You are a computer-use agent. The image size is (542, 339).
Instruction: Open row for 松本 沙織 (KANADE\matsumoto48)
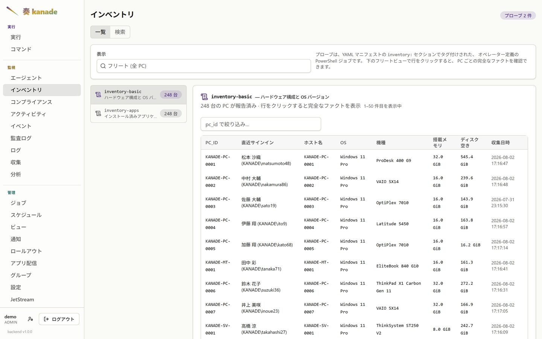pyautogui.click(x=364, y=160)
